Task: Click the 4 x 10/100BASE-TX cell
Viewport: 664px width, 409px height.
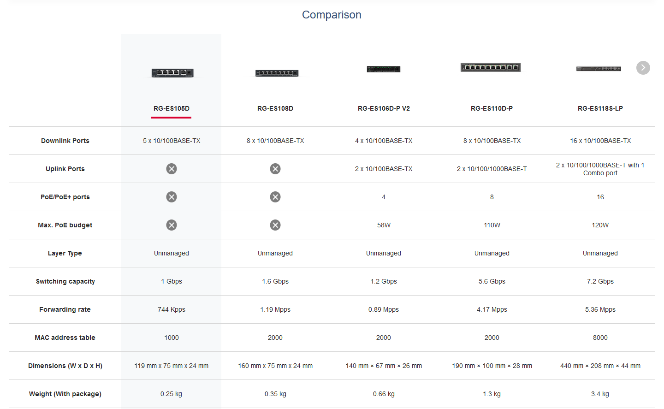Action: pyautogui.click(x=384, y=141)
